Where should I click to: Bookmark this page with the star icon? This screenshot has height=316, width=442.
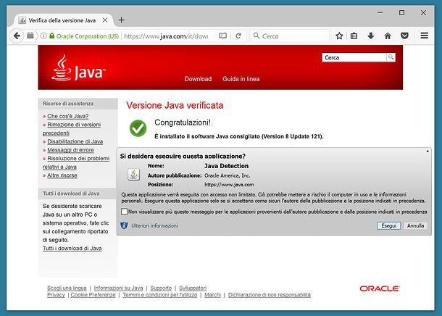point(339,36)
